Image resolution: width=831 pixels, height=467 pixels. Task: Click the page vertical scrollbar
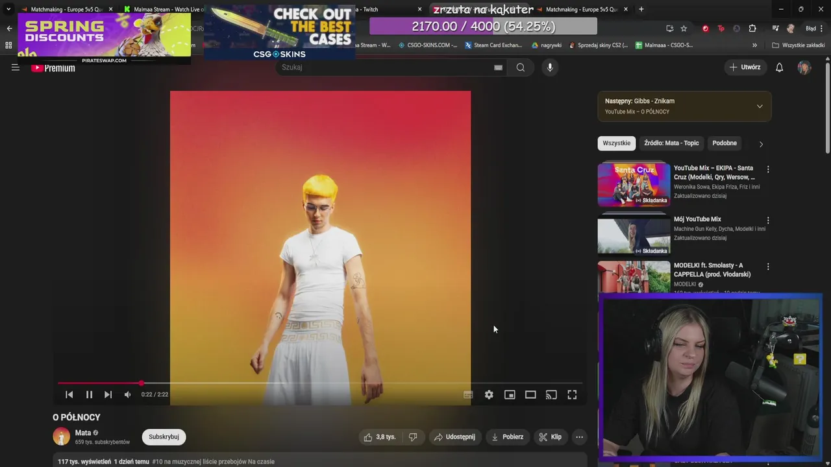pos(827,108)
